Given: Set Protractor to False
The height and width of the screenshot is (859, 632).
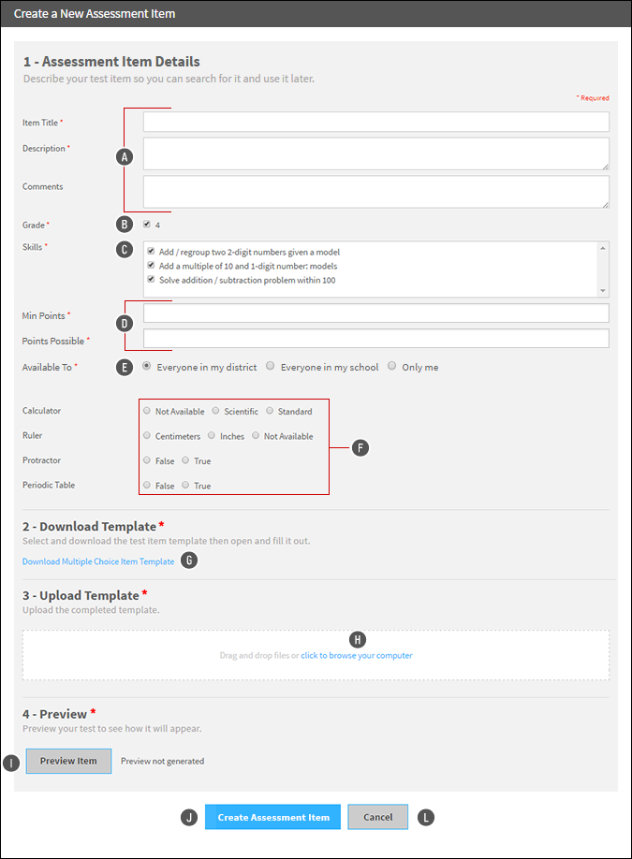Looking at the screenshot, I should click(x=147, y=460).
